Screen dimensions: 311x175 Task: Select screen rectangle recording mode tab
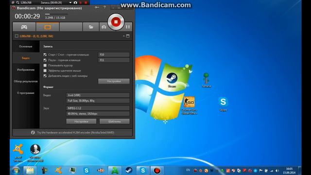[48, 27]
